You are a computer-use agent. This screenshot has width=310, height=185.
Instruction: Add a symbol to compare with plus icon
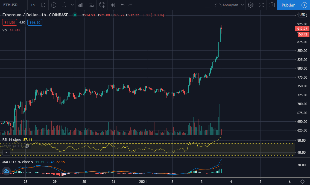point(54,5)
